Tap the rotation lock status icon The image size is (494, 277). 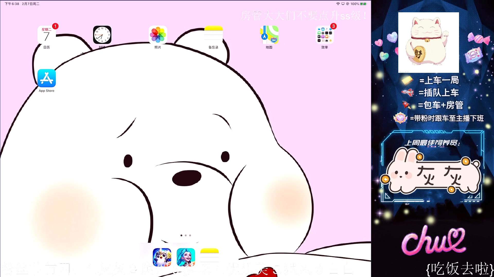click(348, 4)
